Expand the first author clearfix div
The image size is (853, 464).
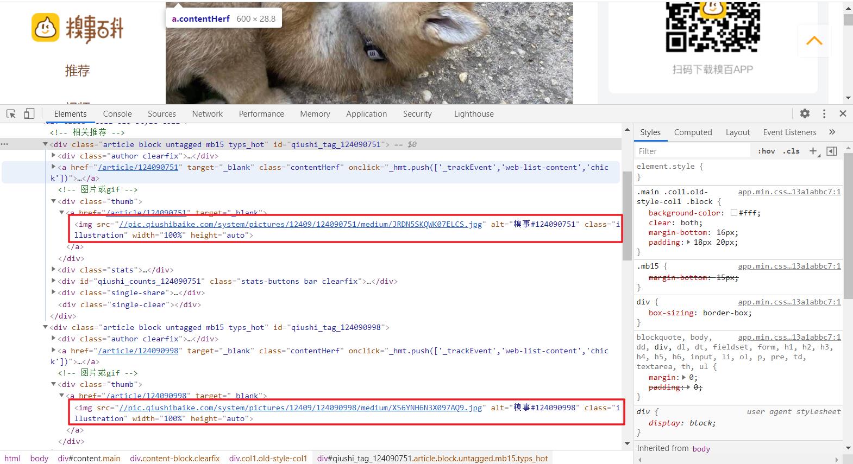(x=54, y=156)
